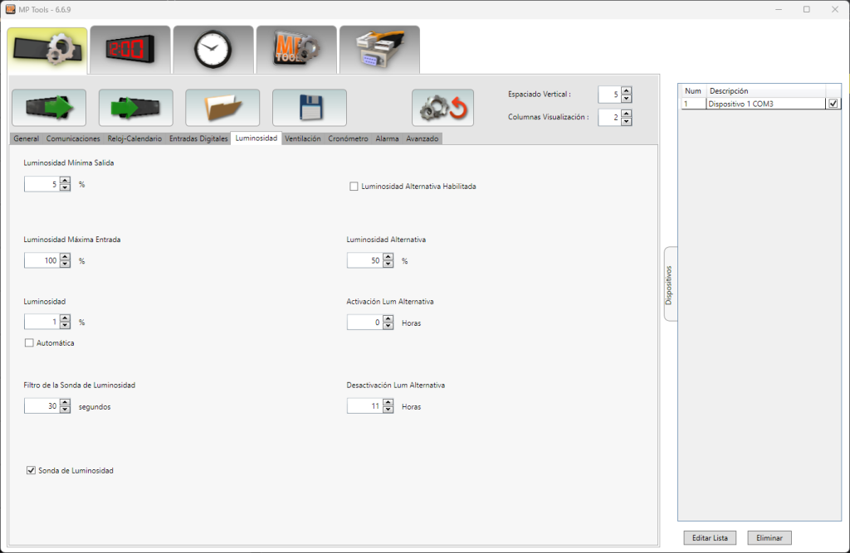Increase Luminosidad Máxima Entrada percentage
Image resolution: width=850 pixels, height=553 pixels.
coord(65,257)
